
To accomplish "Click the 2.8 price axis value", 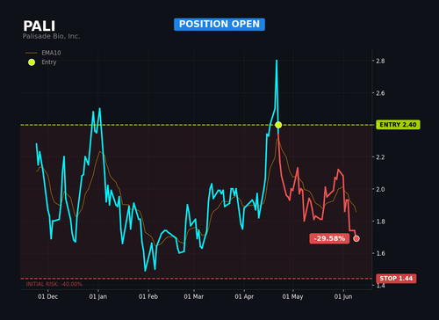I will [380, 61].
